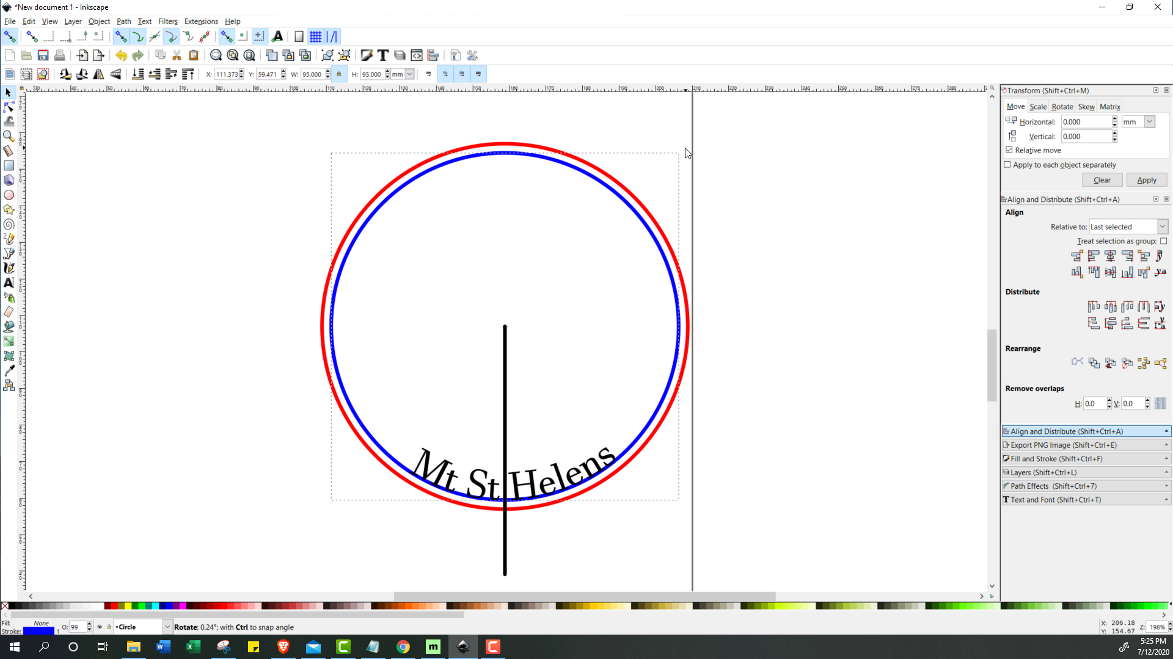This screenshot has width=1173, height=659.
Task: Open the XML editor from the toolbar
Action: 417,55
